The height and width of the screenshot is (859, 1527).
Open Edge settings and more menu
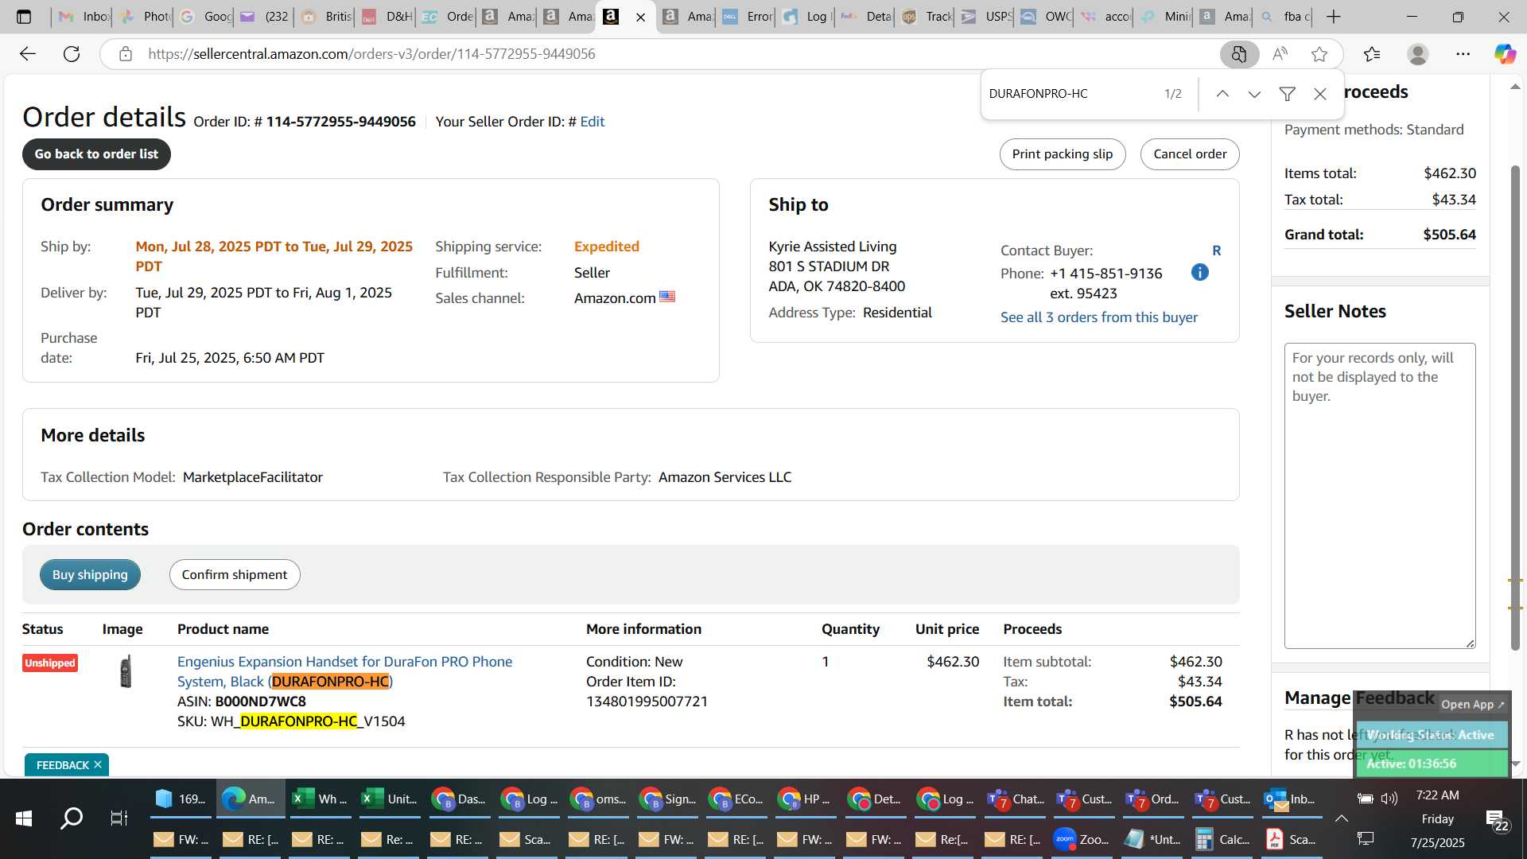coord(1463,54)
